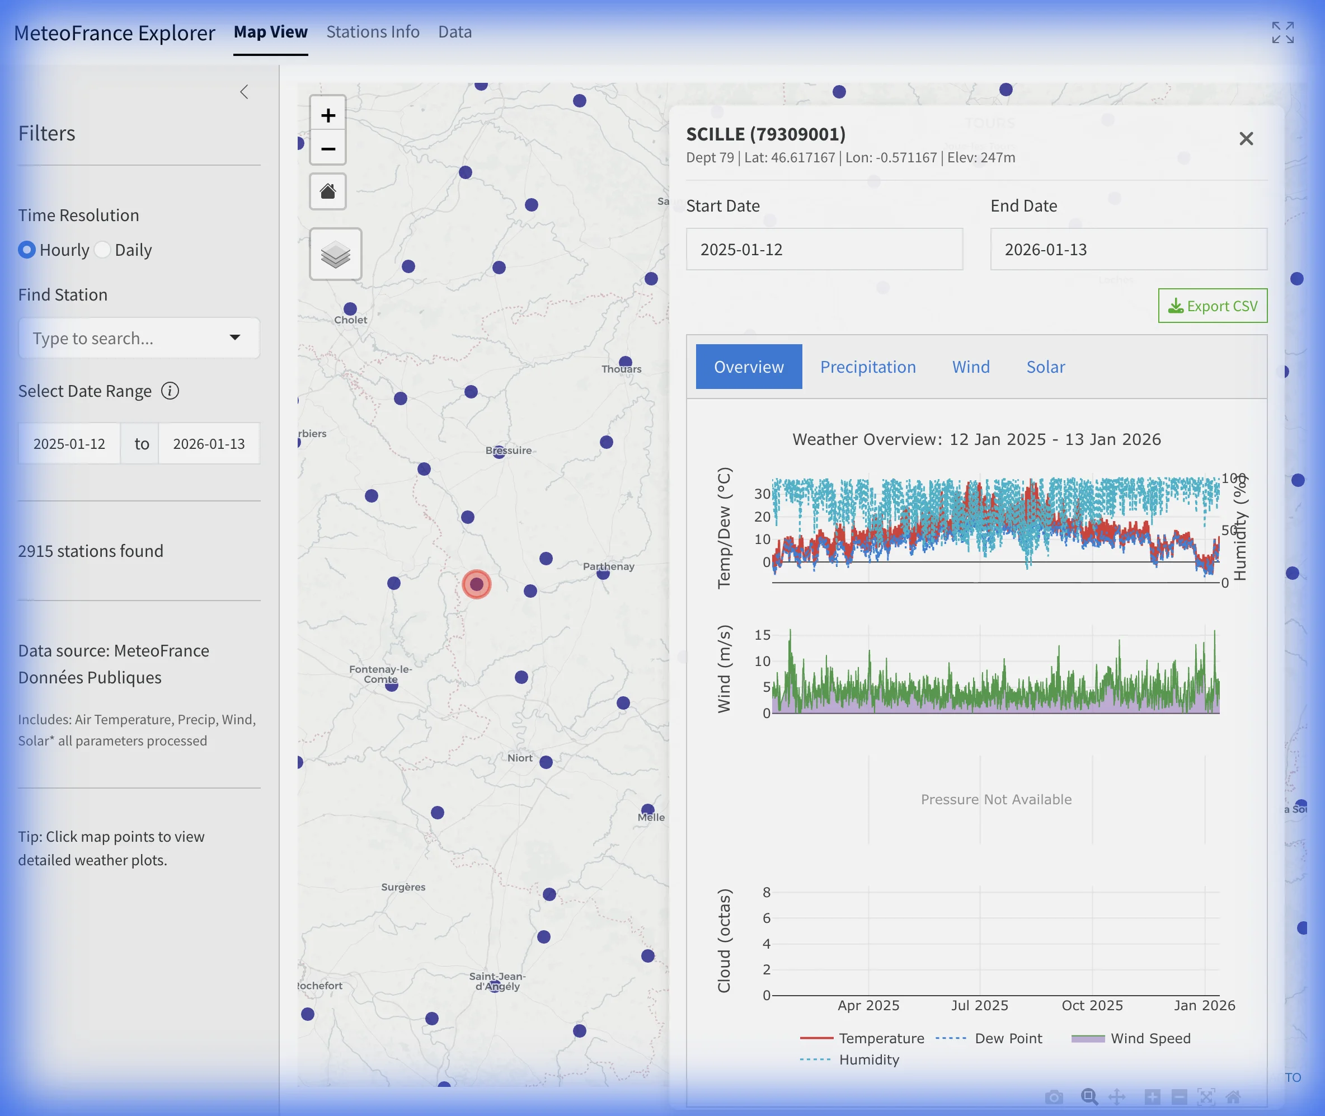Download the chart as image using camera icon
This screenshot has height=1116, width=1325.
point(1054,1096)
